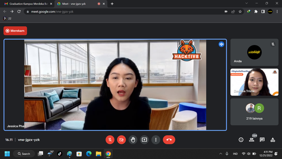Select Jessica Phan's main video tile
This screenshot has height=159, width=282.
point(115,85)
